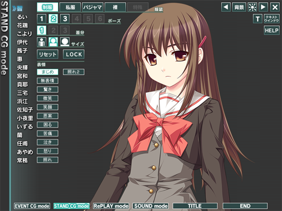Open the HELP screen
Viewport: 282px width, 211px height.
[x=272, y=30]
